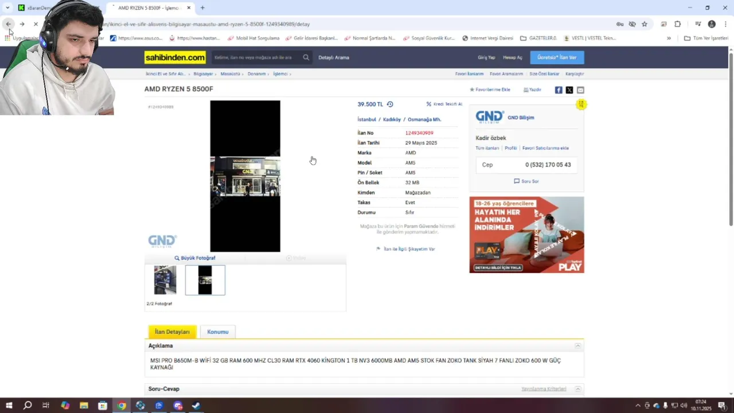The width and height of the screenshot is (734, 413).
Task: Click the student discount PLAY ad banner
Action: point(526,235)
